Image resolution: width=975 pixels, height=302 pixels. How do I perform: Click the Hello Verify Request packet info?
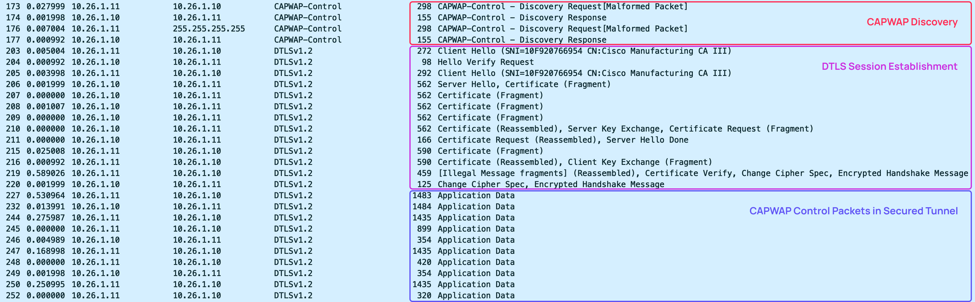pyautogui.click(x=485, y=62)
